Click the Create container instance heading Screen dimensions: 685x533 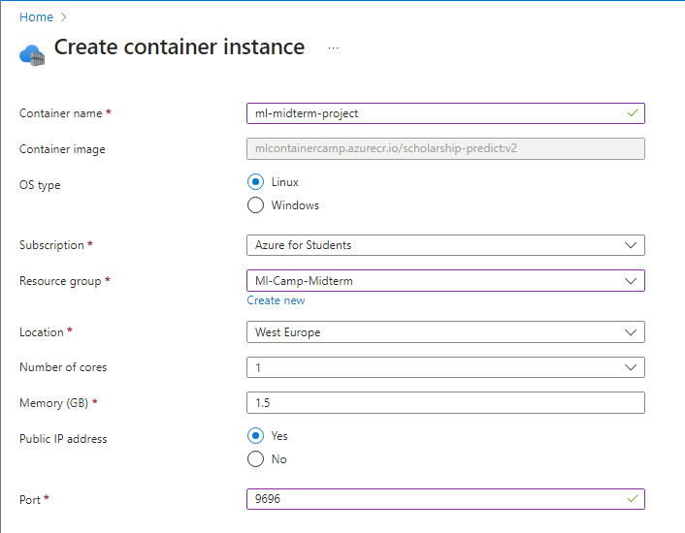click(179, 47)
